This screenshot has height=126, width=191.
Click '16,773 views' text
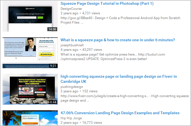pos(92,123)
